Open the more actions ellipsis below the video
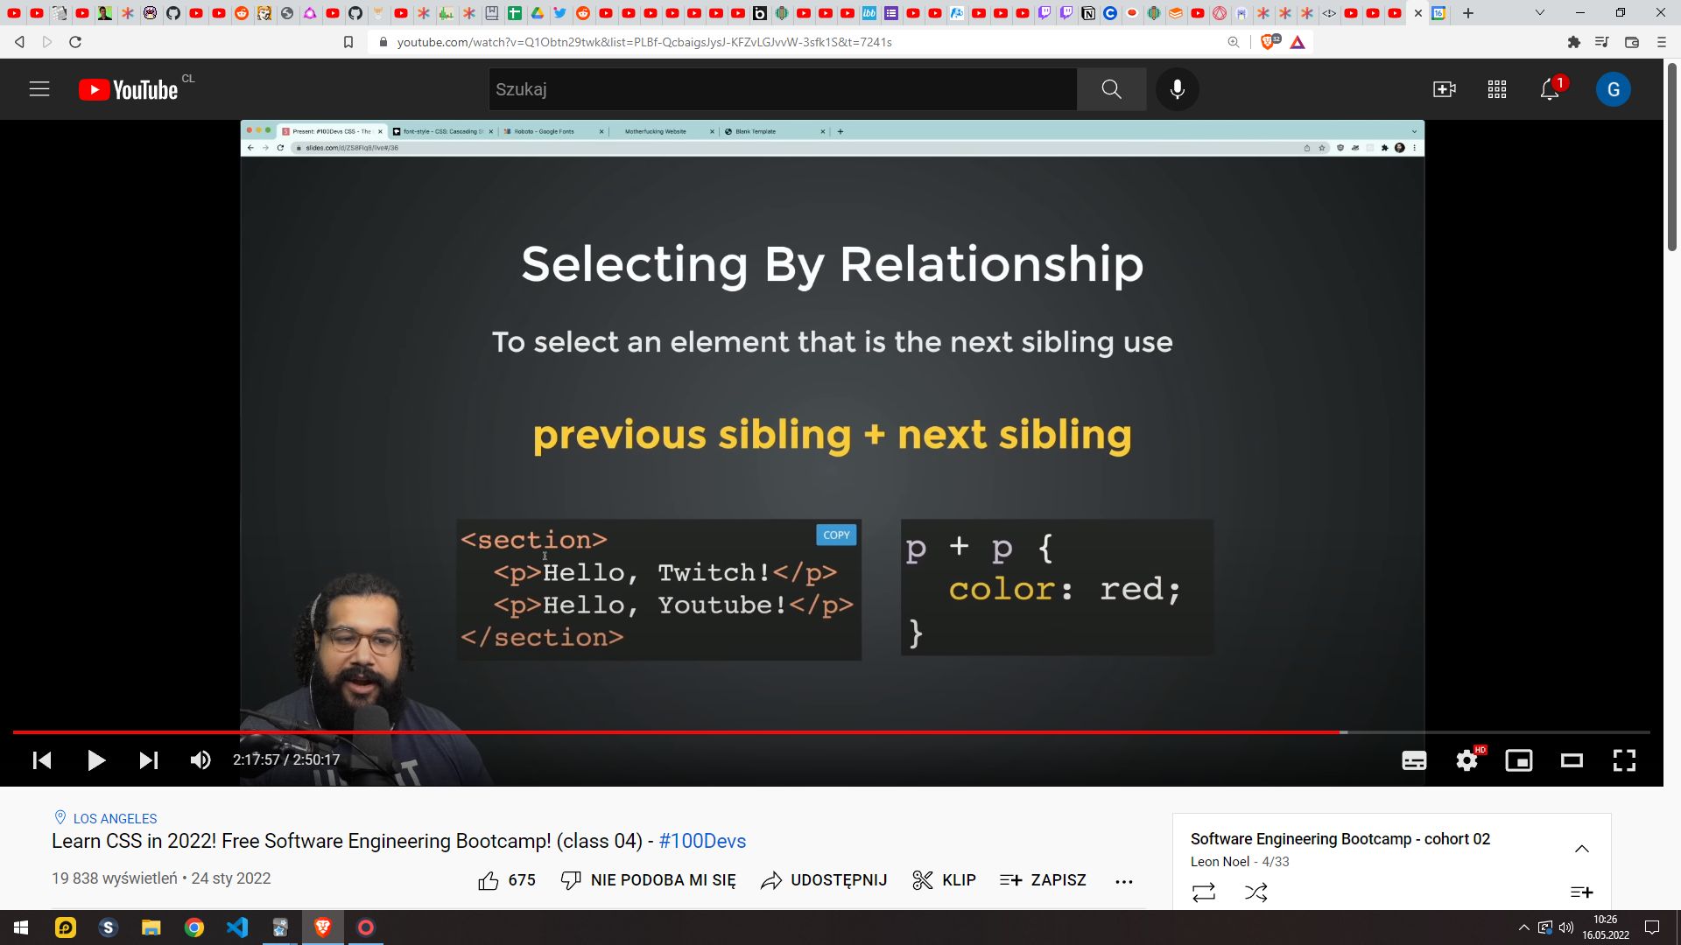 coord(1124,881)
